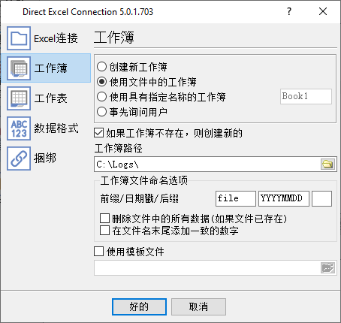
Task: Click the 工作表 grid icon
Action: pos(19,98)
